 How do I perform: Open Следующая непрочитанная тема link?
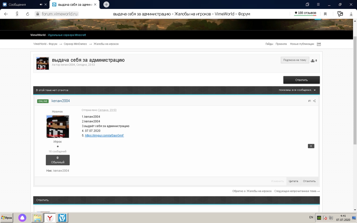[297, 191]
